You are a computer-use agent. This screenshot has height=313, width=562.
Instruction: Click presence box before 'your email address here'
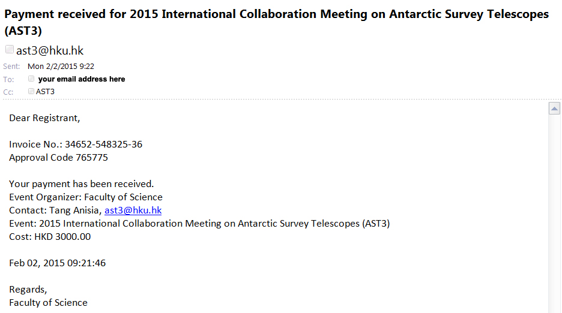tap(31, 79)
